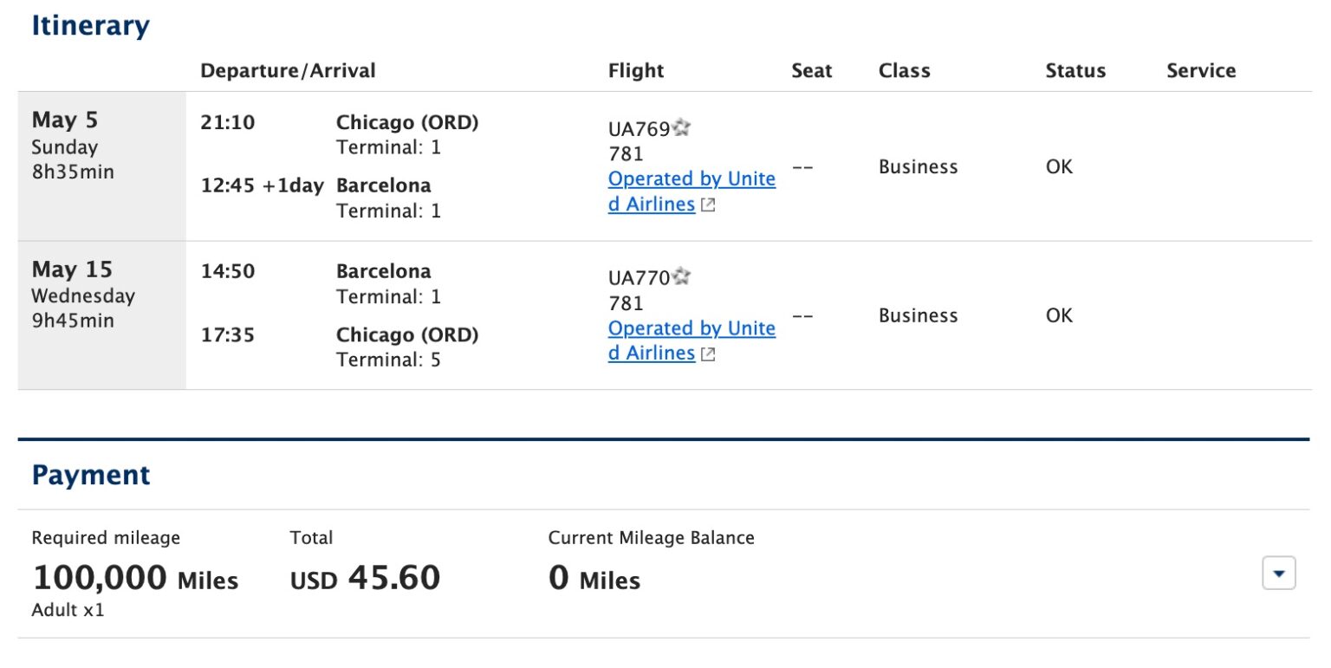Click the Itinerary section heading
The height and width of the screenshot is (668, 1331).
click(x=90, y=26)
